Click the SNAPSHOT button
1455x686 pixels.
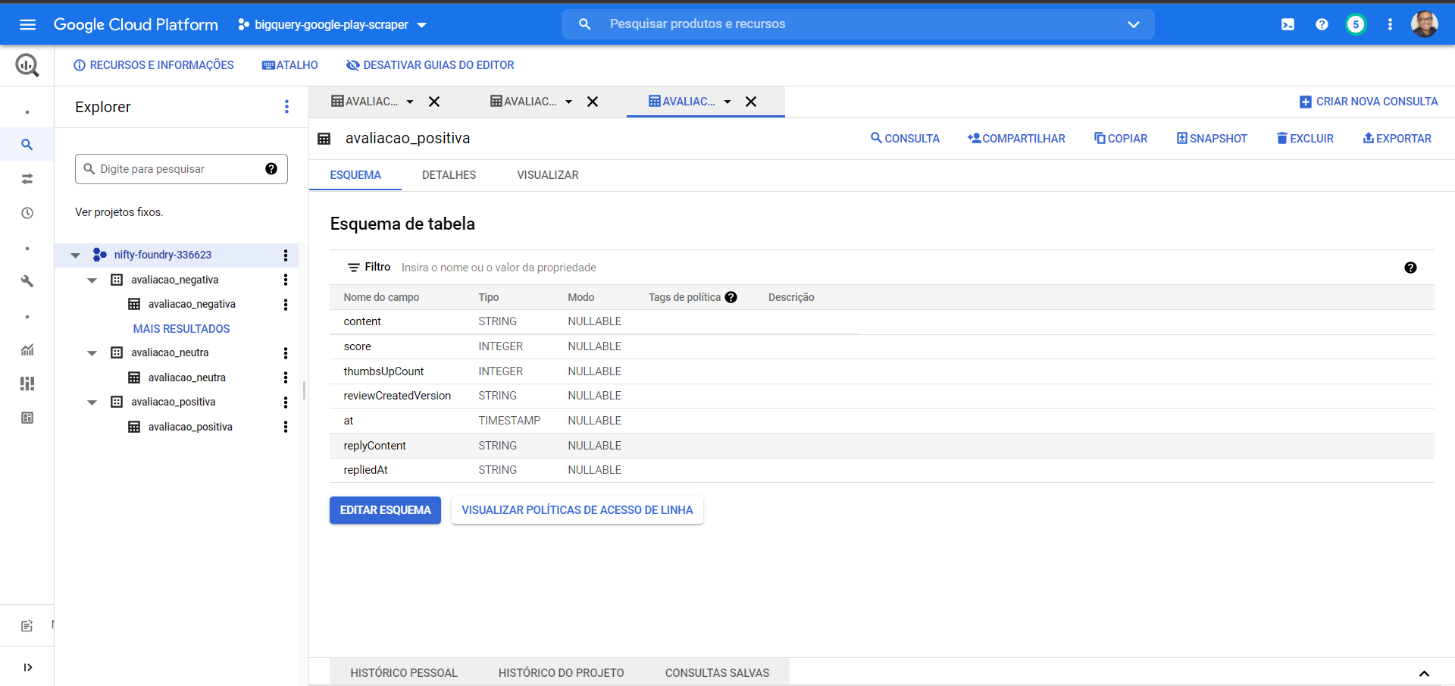(1212, 139)
